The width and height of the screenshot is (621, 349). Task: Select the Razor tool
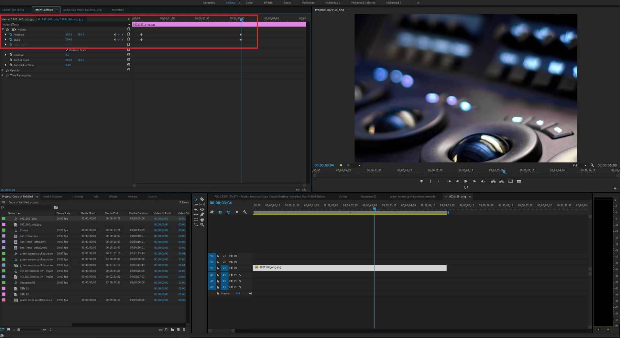202,199
